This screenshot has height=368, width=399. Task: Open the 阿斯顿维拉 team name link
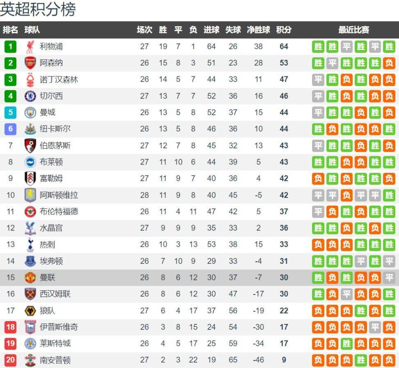[x=59, y=195]
